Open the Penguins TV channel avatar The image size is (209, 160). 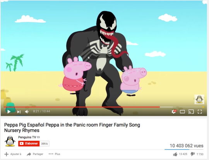pos(10,141)
